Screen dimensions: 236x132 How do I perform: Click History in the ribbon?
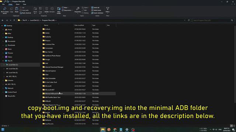[85, 13]
